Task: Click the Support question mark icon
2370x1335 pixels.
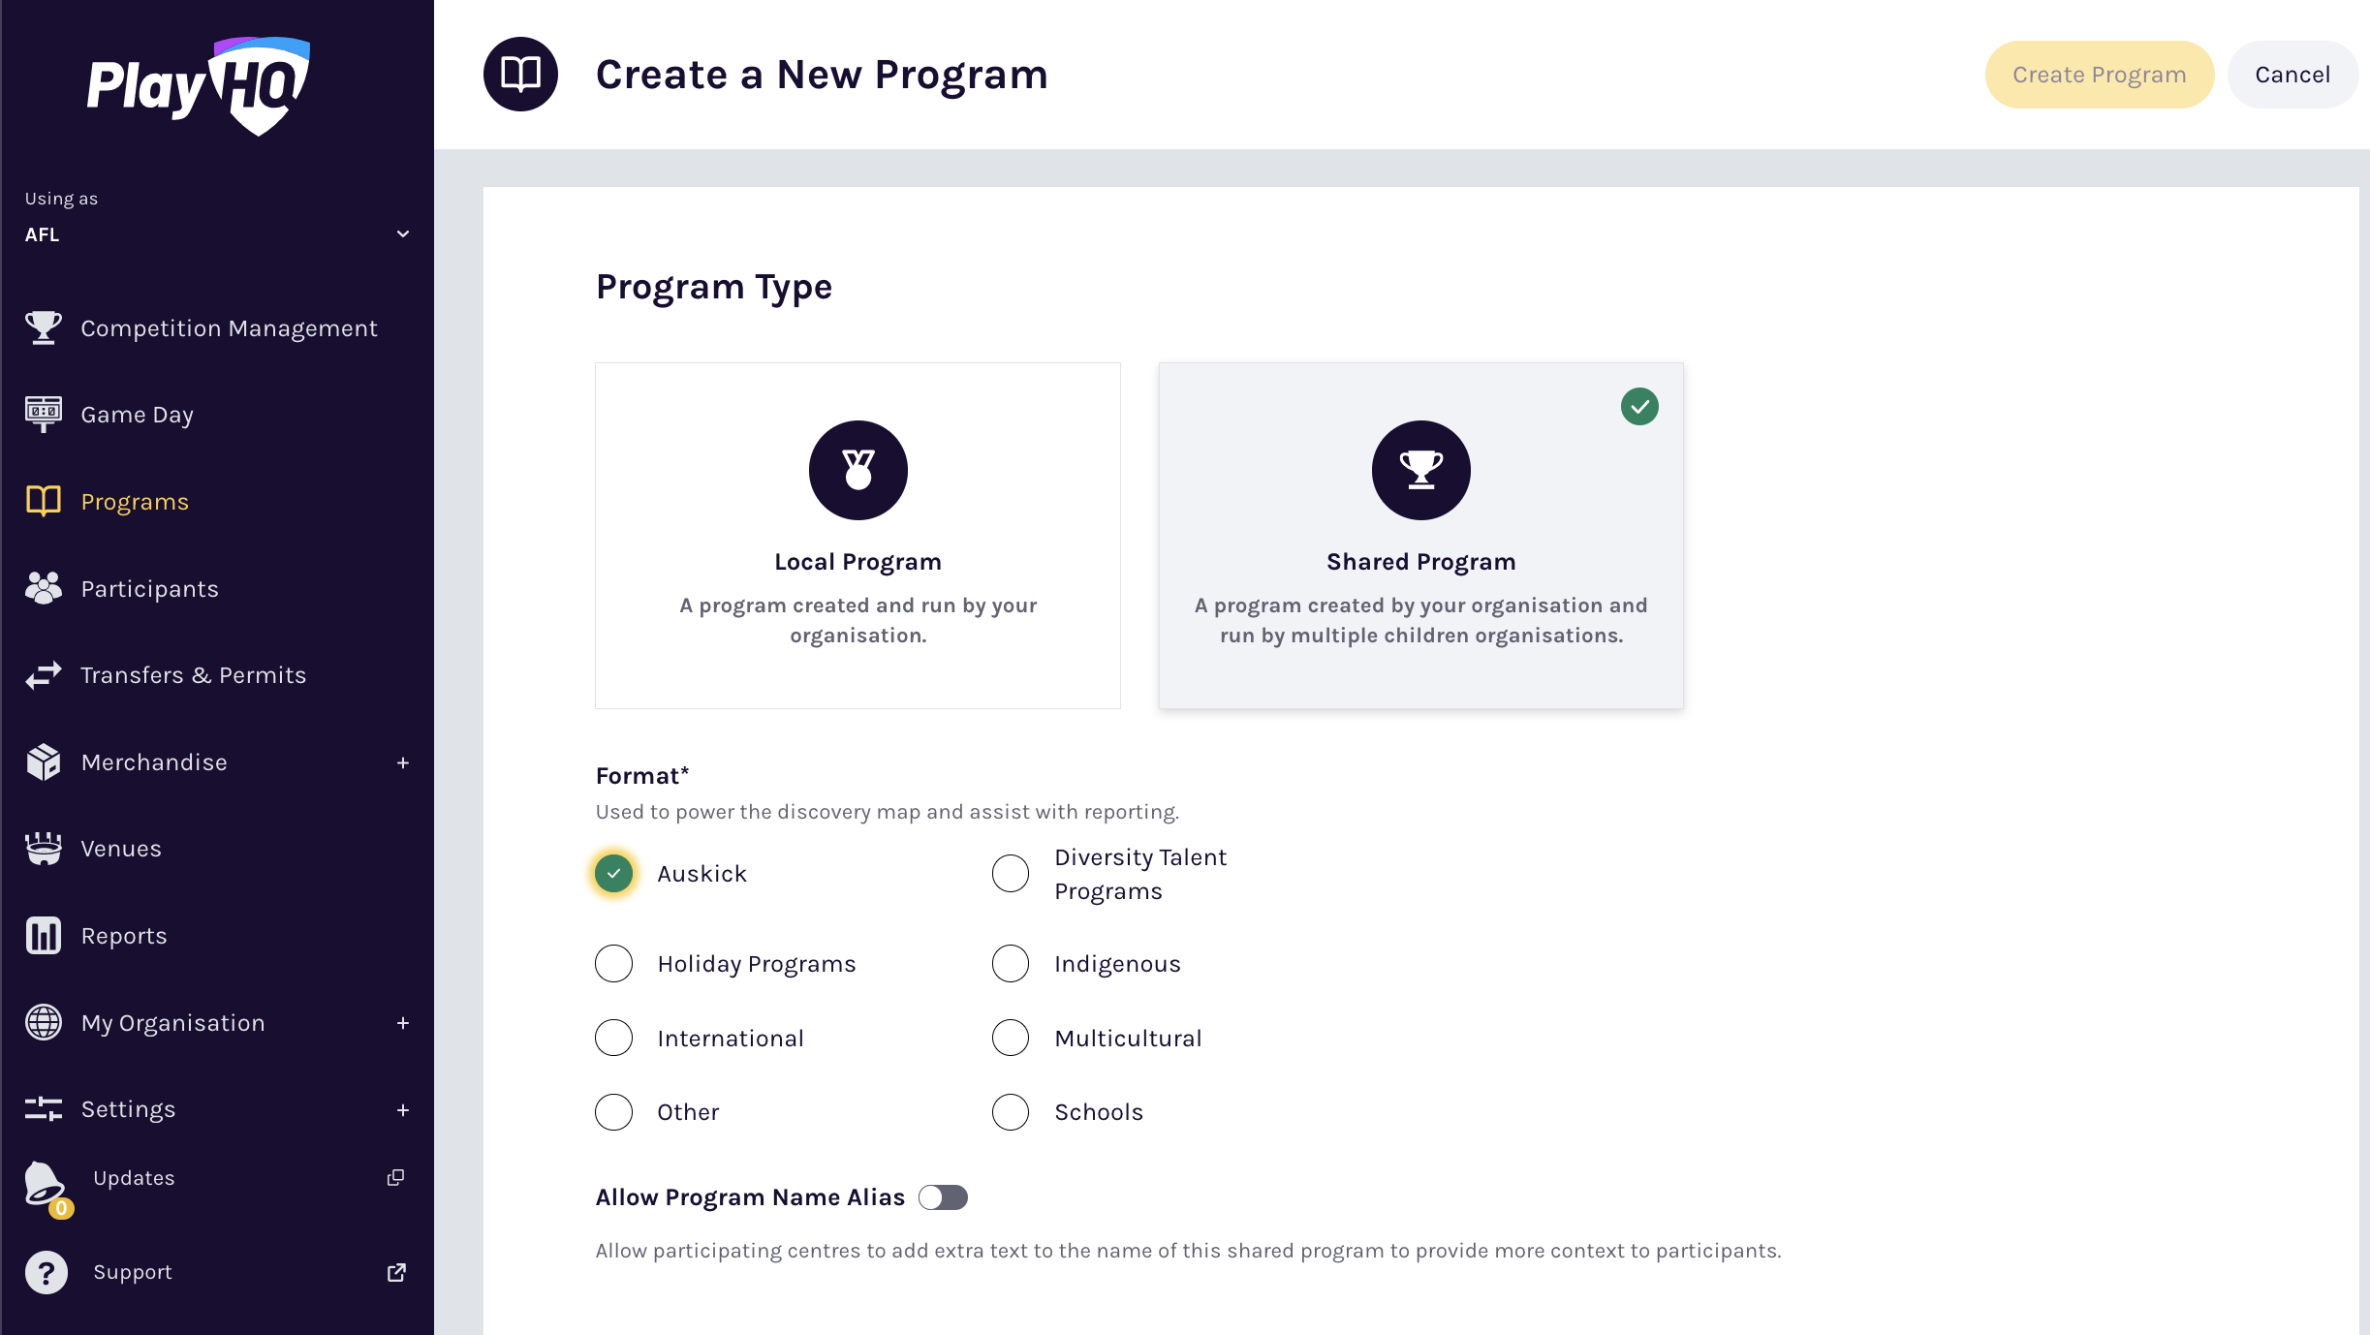Action: (x=46, y=1272)
